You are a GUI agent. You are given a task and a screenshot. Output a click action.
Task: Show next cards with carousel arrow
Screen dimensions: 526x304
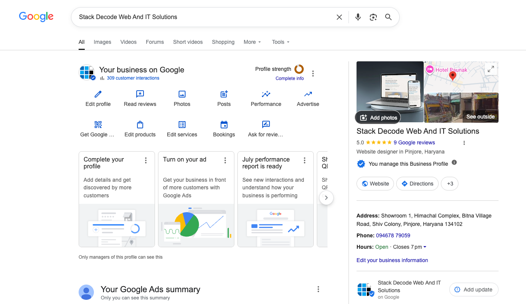(326, 198)
